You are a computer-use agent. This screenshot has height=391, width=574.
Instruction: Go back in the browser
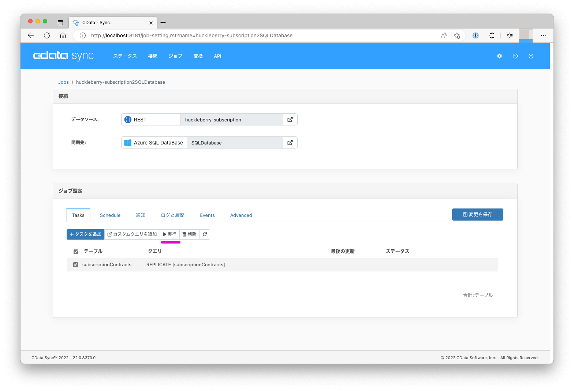pyautogui.click(x=31, y=35)
